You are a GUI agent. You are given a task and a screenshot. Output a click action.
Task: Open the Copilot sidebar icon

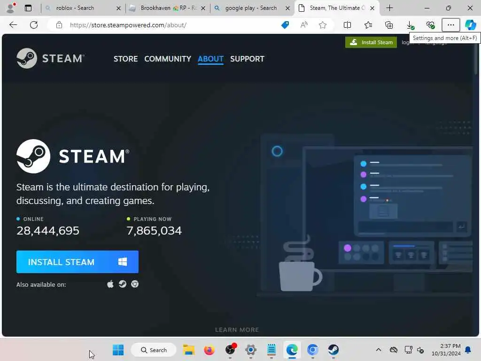[470, 25]
